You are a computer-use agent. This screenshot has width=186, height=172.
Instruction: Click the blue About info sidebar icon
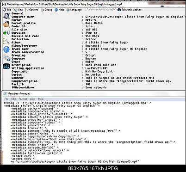(6, 49)
